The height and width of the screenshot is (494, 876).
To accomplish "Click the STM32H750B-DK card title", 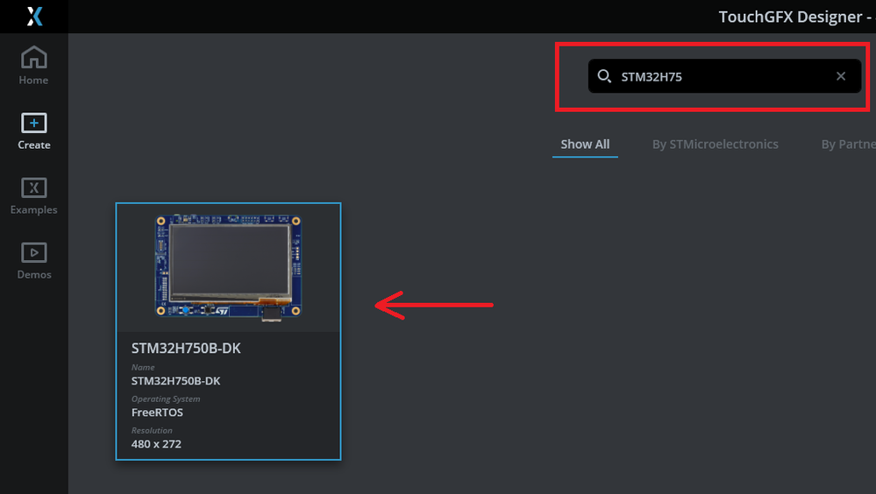I will click(186, 349).
